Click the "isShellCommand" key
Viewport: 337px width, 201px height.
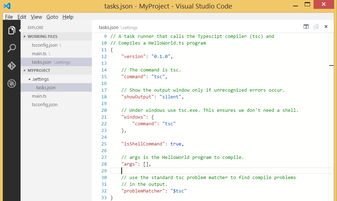tap(143, 144)
